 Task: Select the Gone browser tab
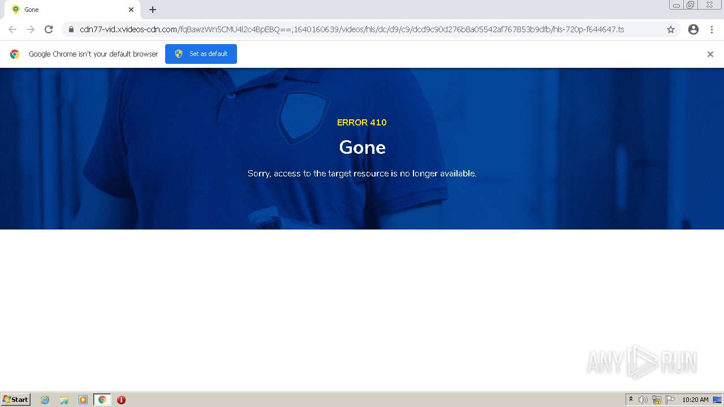click(x=74, y=10)
